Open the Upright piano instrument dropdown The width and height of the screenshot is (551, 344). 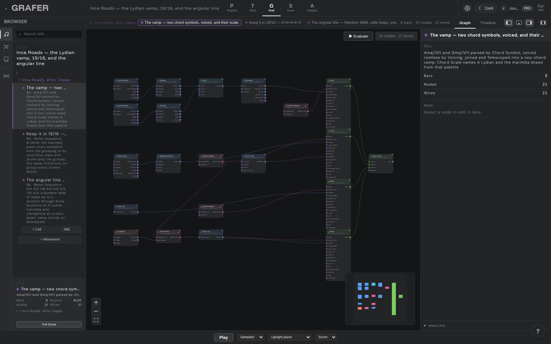[290, 337]
